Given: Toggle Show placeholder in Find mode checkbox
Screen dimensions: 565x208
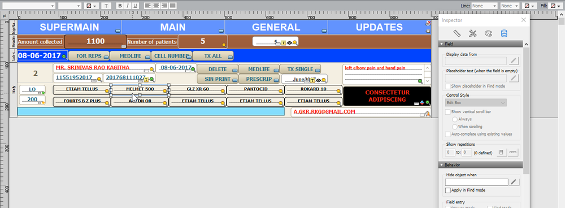Looking at the screenshot, I should coord(448,86).
